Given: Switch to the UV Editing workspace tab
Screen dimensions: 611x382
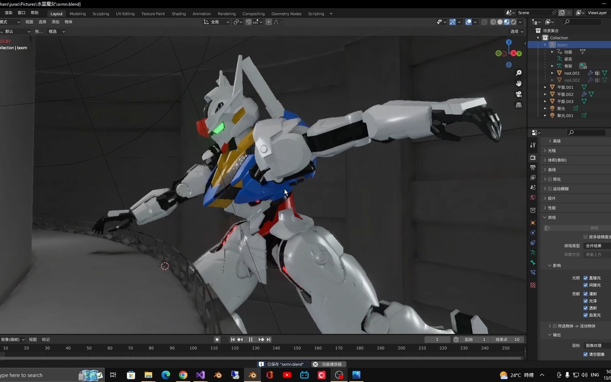Looking at the screenshot, I should pos(125,14).
